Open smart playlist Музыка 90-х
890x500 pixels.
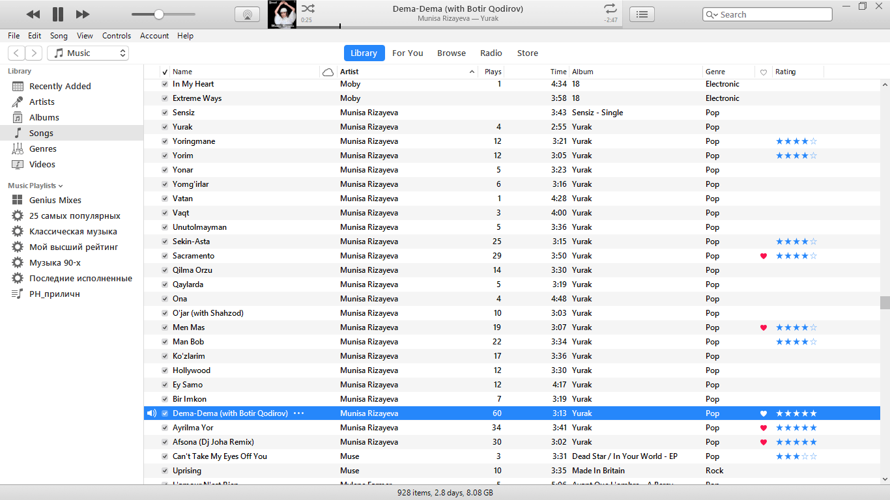55,262
